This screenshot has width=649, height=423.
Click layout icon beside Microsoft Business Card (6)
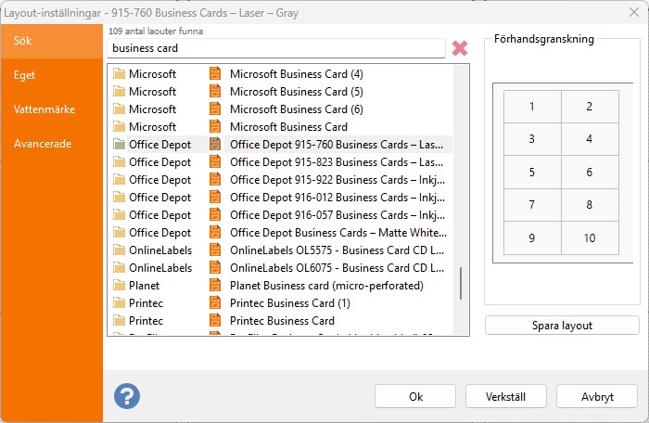215,109
